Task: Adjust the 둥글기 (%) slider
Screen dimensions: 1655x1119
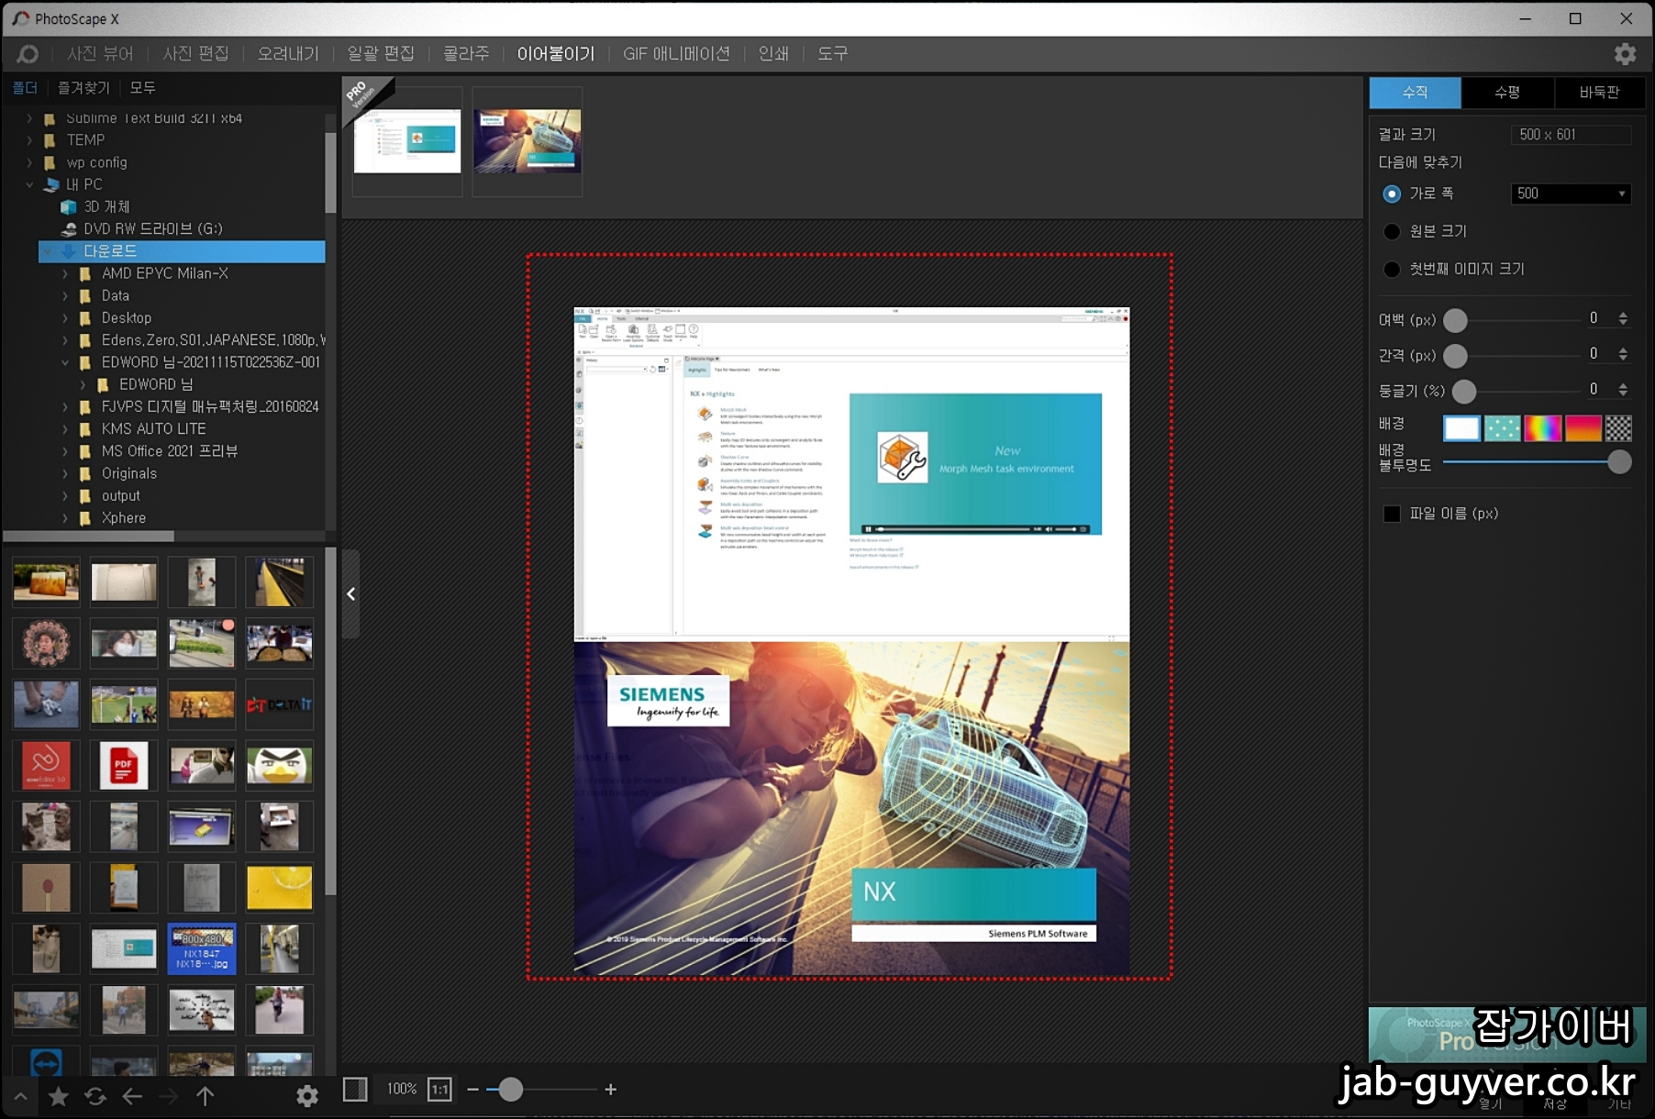Action: click(x=1464, y=391)
